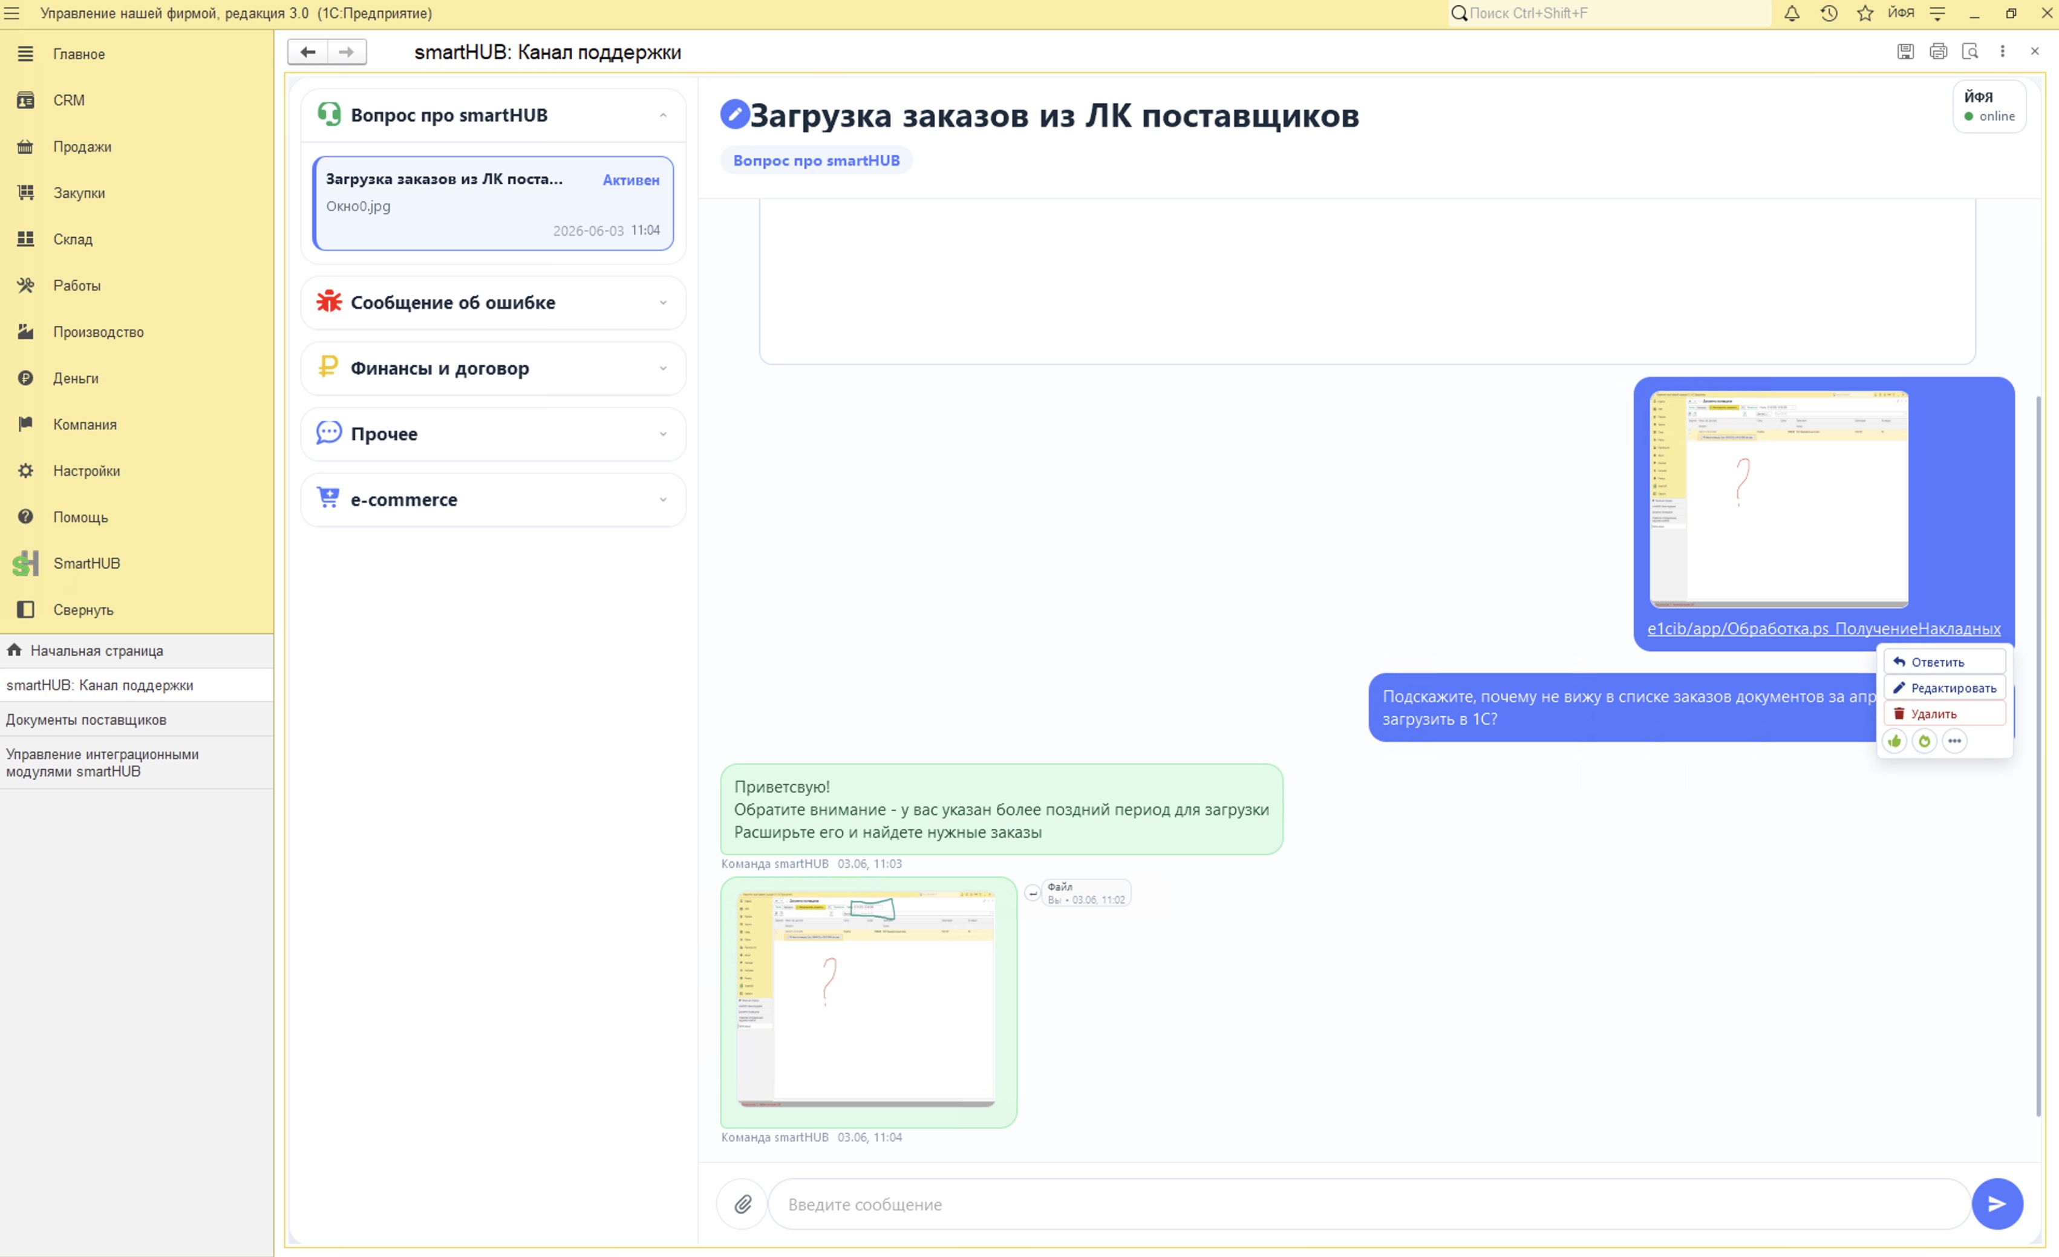Click the print icon
Viewport: 2059px width, 1257px height.
point(1939,52)
